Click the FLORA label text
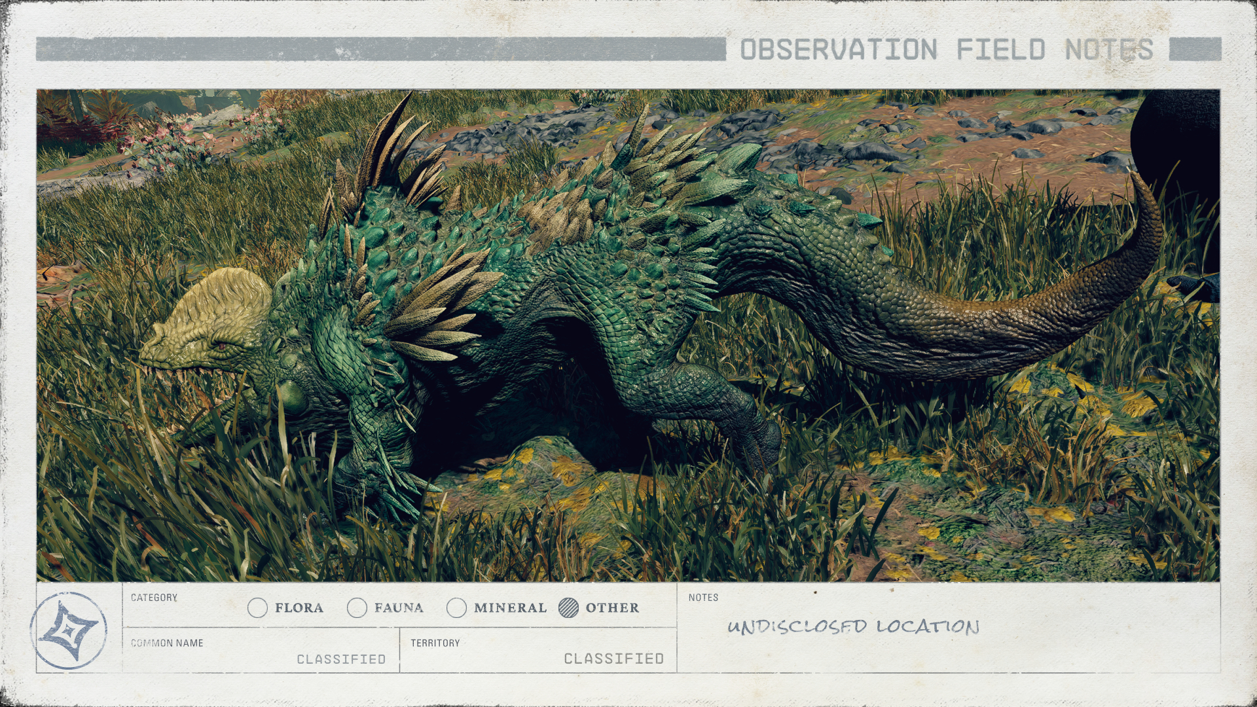This screenshot has height=707, width=1257. (299, 608)
